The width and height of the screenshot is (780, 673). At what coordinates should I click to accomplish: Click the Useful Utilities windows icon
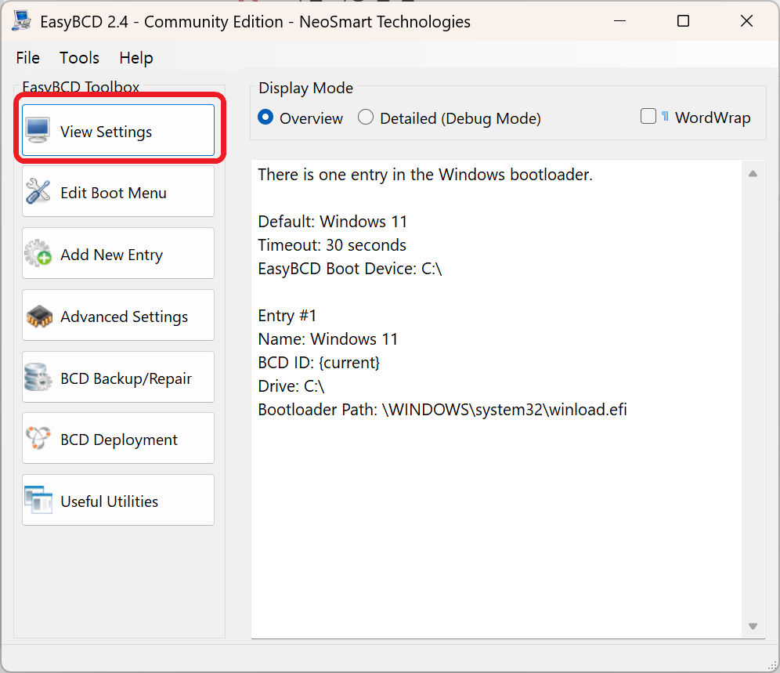pos(38,501)
